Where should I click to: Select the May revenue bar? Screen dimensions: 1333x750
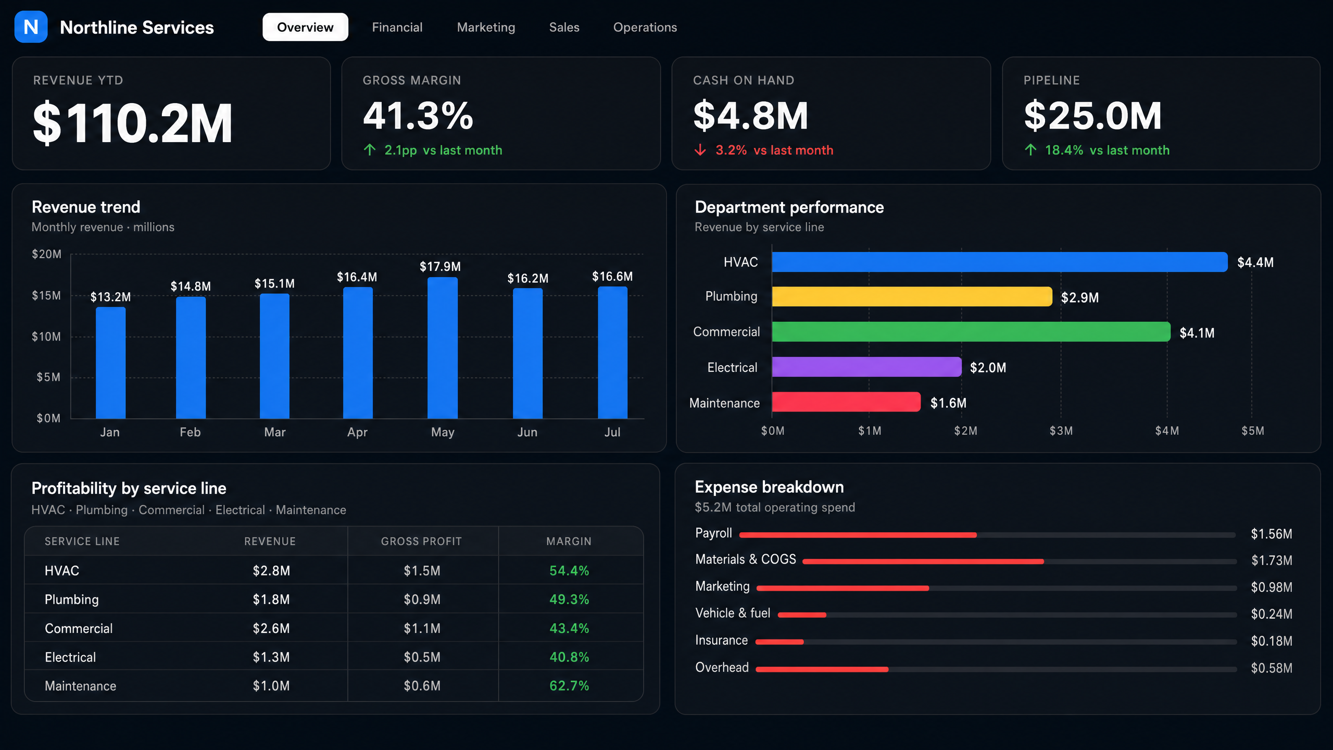(x=443, y=347)
